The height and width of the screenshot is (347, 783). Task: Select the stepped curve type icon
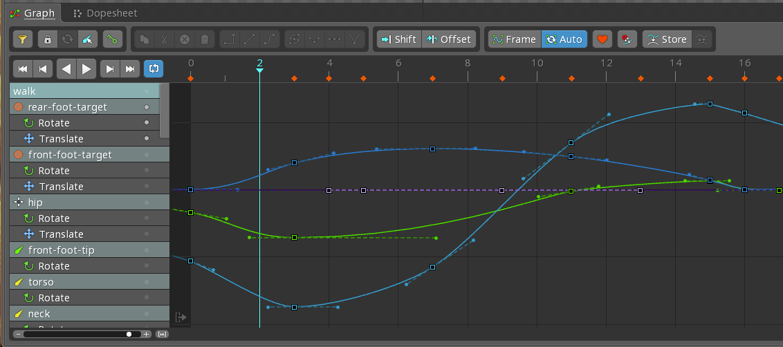pyautogui.click(x=230, y=39)
